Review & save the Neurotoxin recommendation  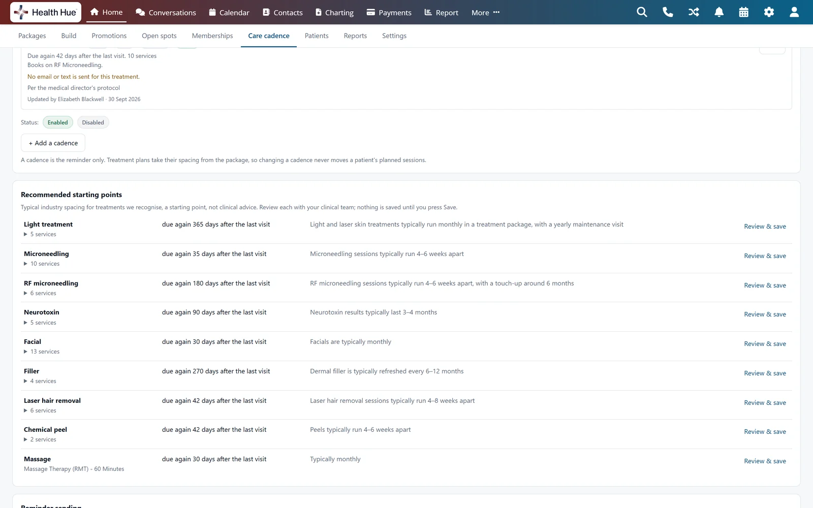pos(765,314)
